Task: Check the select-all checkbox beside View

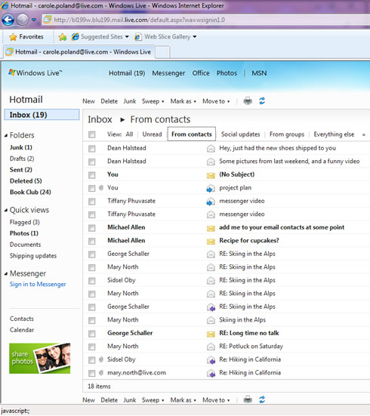Action: pyautogui.click(x=92, y=134)
